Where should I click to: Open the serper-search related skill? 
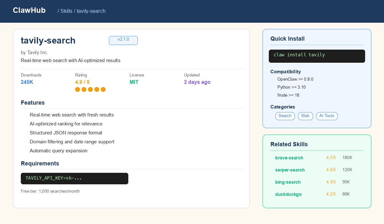click(290, 170)
